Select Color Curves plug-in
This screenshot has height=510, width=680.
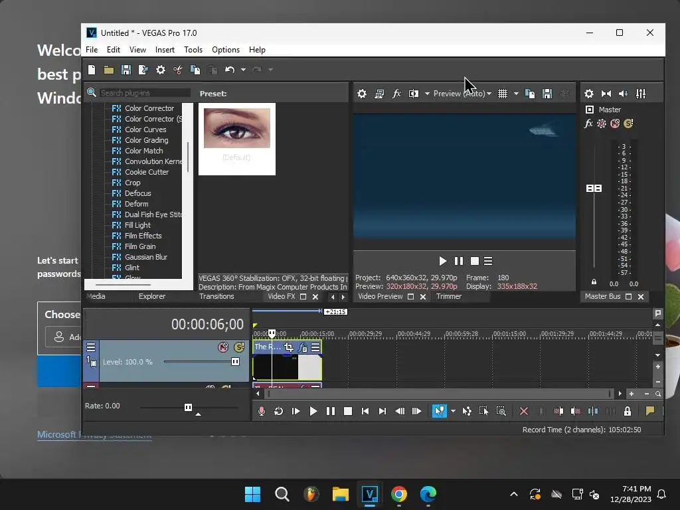(x=145, y=129)
